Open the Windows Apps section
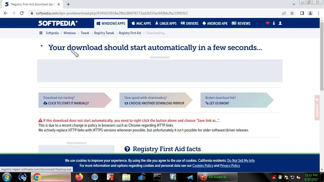Screen dimensions: 324x182 click(111, 23)
